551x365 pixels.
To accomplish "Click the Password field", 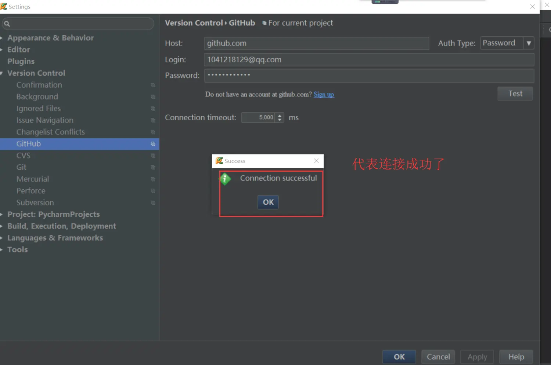I will click(x=369, y=76).
